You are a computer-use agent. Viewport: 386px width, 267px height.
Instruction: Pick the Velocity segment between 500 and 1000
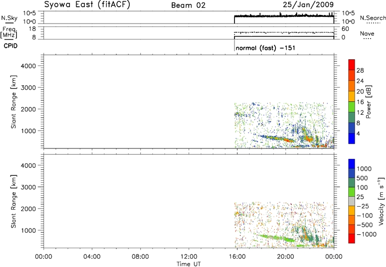point(352,173)
